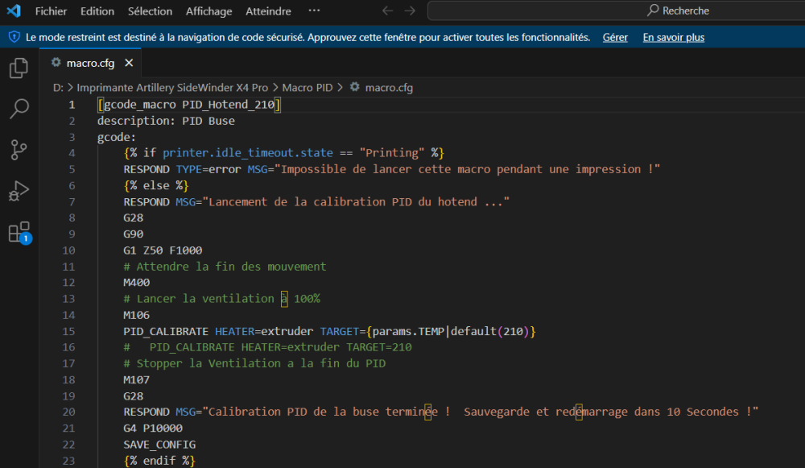Open the Affichage menu
This screenshot has height=468, width=805.
208,11
